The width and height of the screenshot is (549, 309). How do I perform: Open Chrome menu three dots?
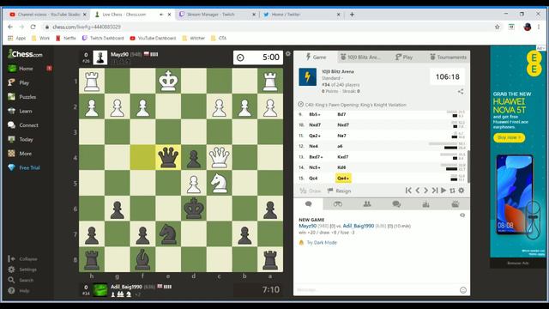tap(539, 27)
